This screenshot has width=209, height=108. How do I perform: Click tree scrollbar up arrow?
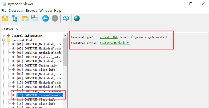point(65,36)
